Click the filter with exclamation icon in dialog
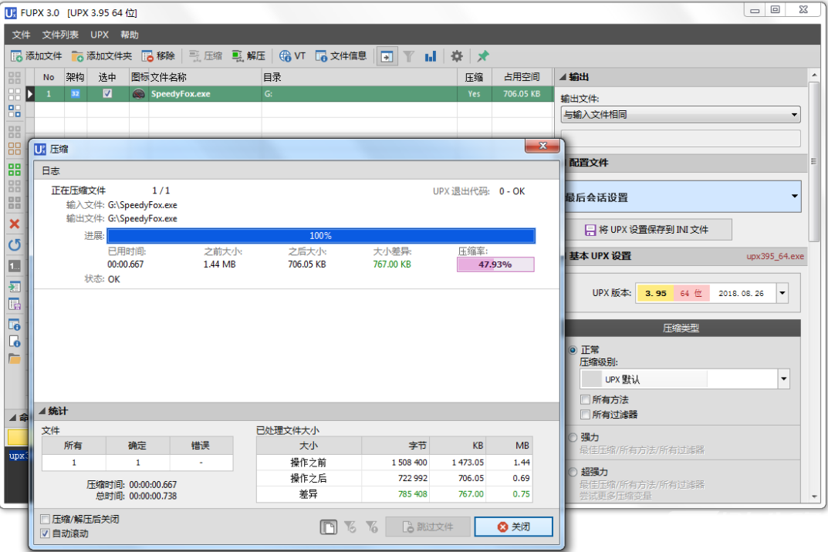828x552 pixels. point(372,527)
